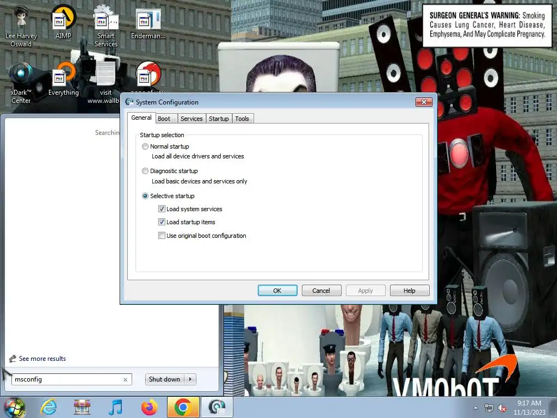557x418 pixels.
Task: Launch Firefox from the taskbar
Action: (x=149, y=407)
